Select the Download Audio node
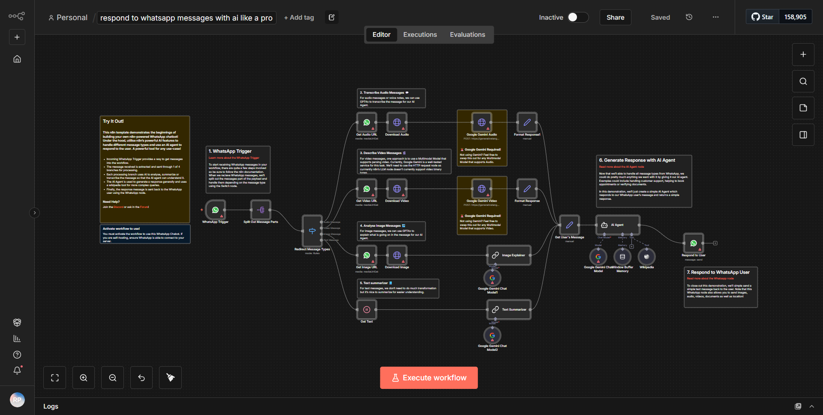Screen dimensions: 823x415 coord(397,122)
